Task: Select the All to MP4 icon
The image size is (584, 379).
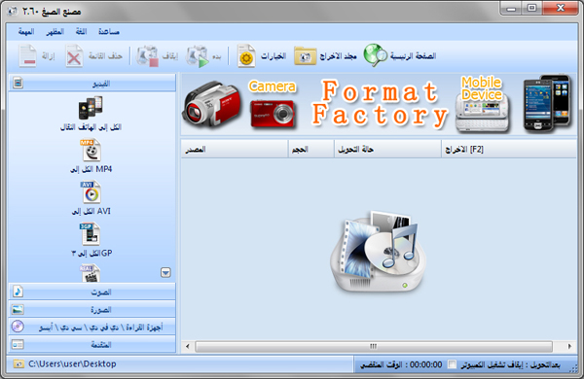Action: click(91, 150)
